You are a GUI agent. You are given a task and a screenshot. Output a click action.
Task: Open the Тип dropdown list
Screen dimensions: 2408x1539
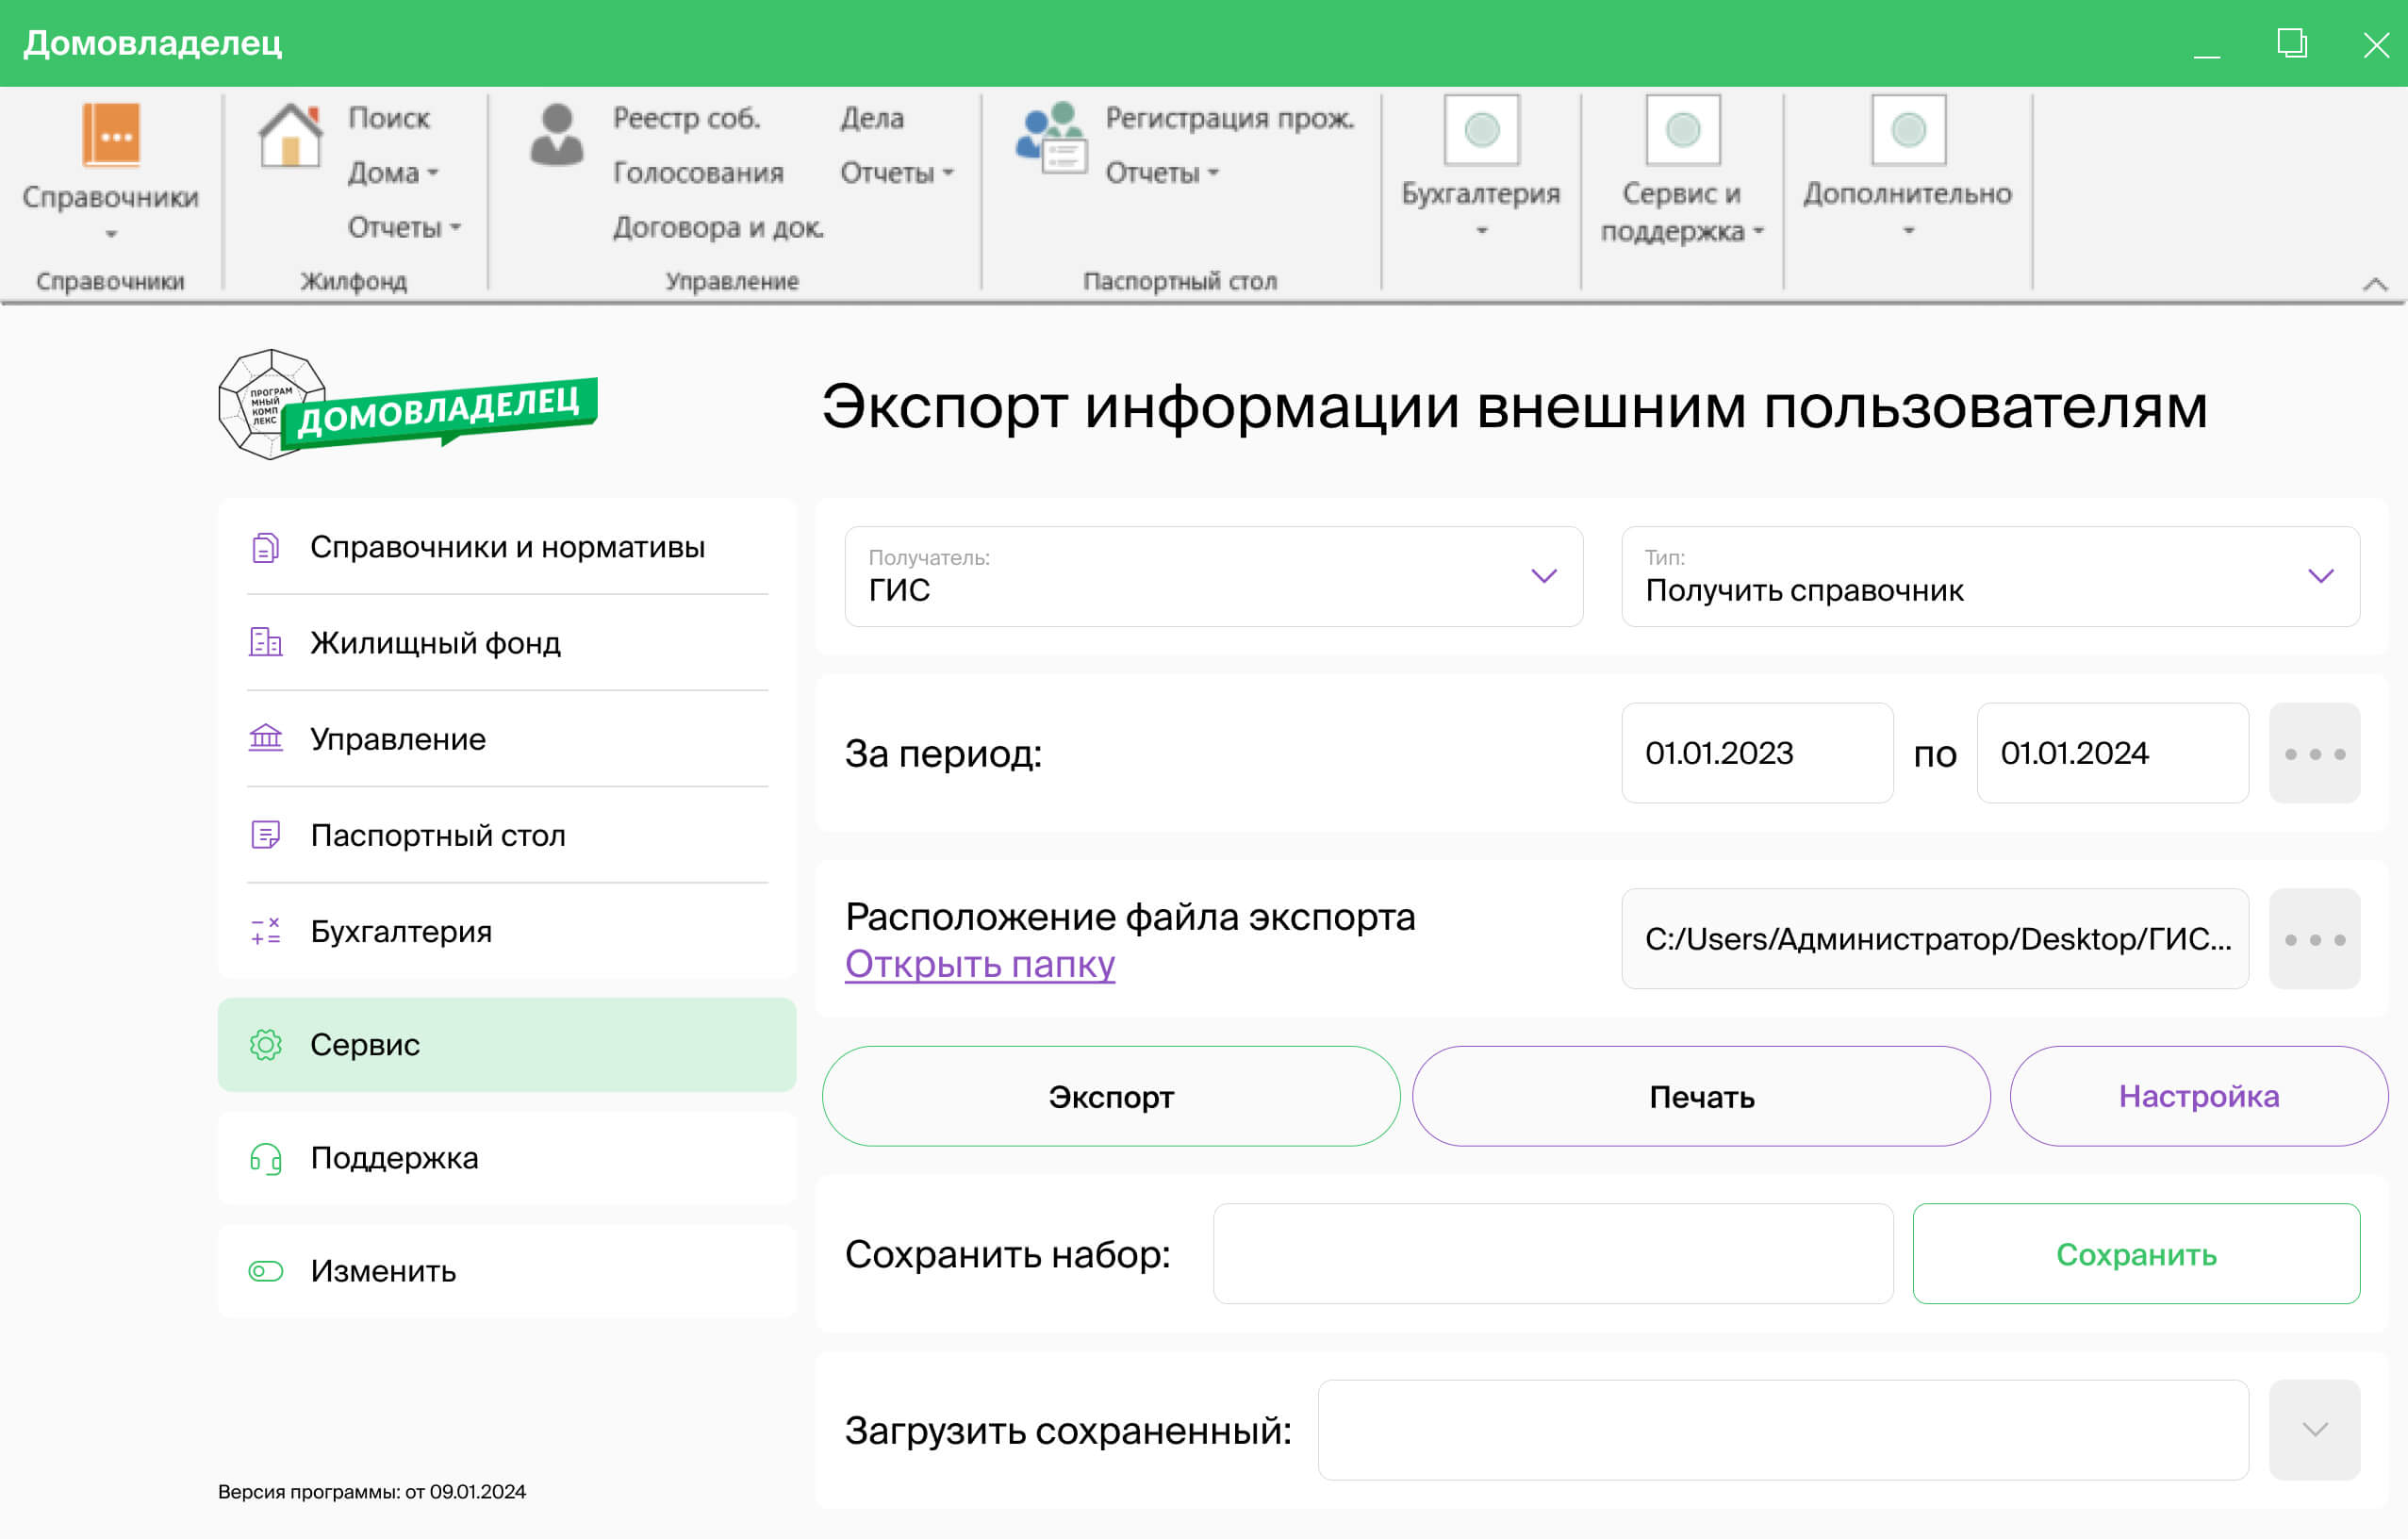(x=2320, y=576)
